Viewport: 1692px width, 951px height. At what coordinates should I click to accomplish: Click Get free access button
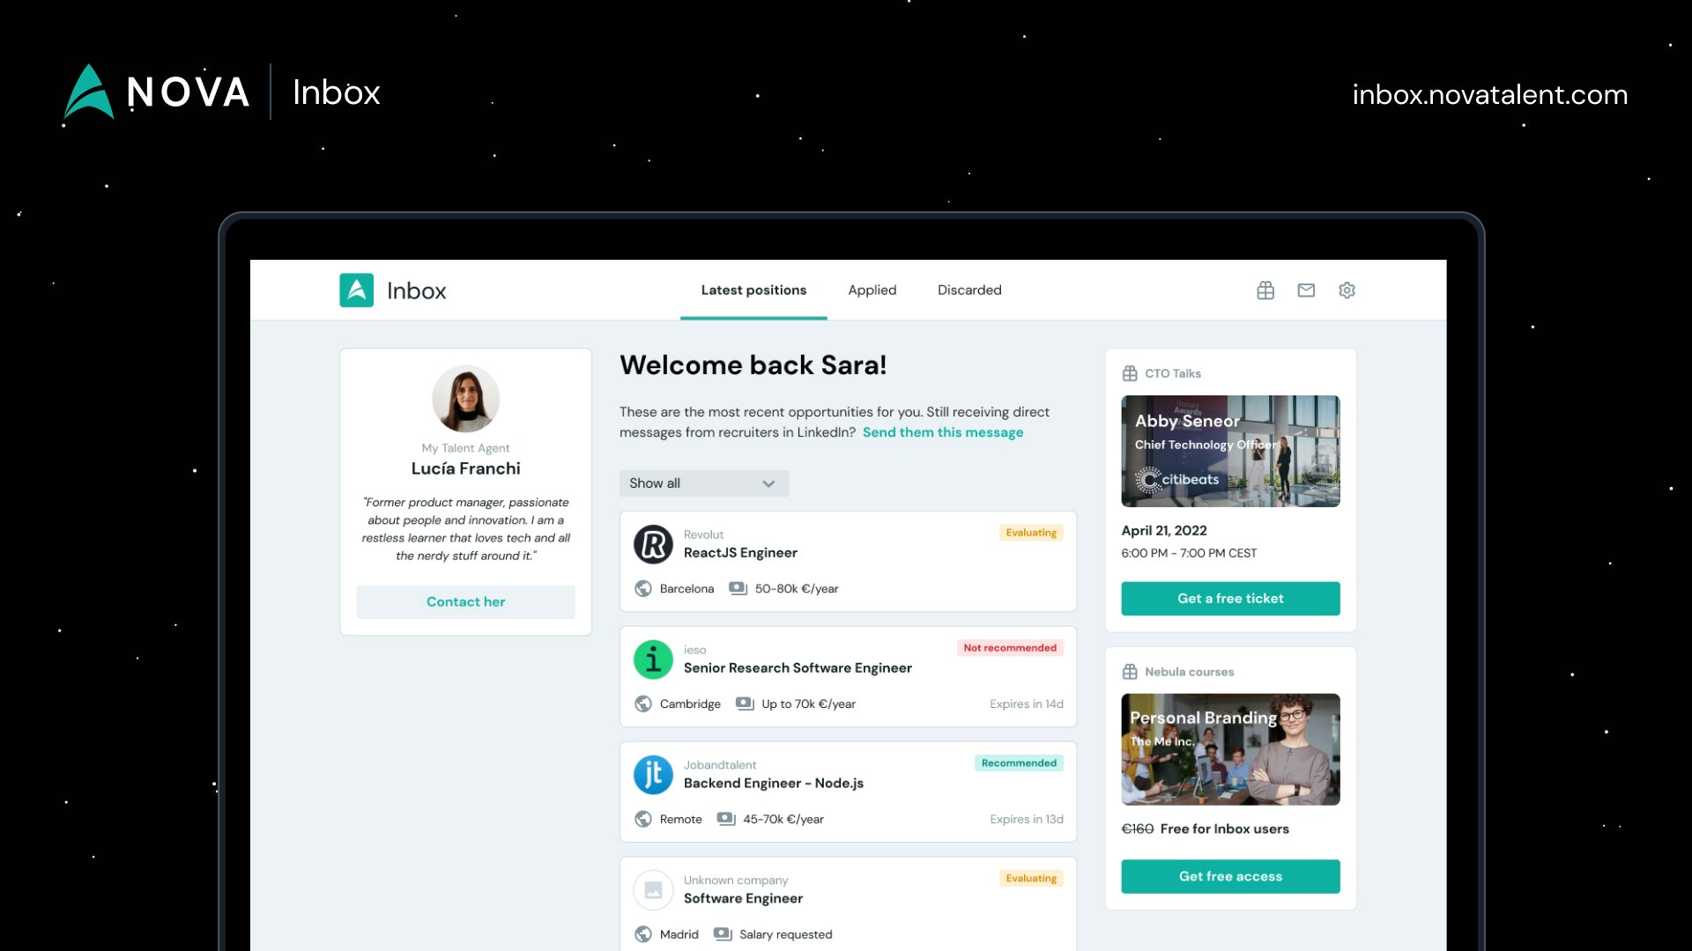pos(1230,877)
